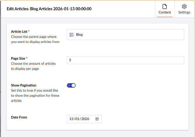
Task: Select the day 13 in Date From
Action: [71, 119]
